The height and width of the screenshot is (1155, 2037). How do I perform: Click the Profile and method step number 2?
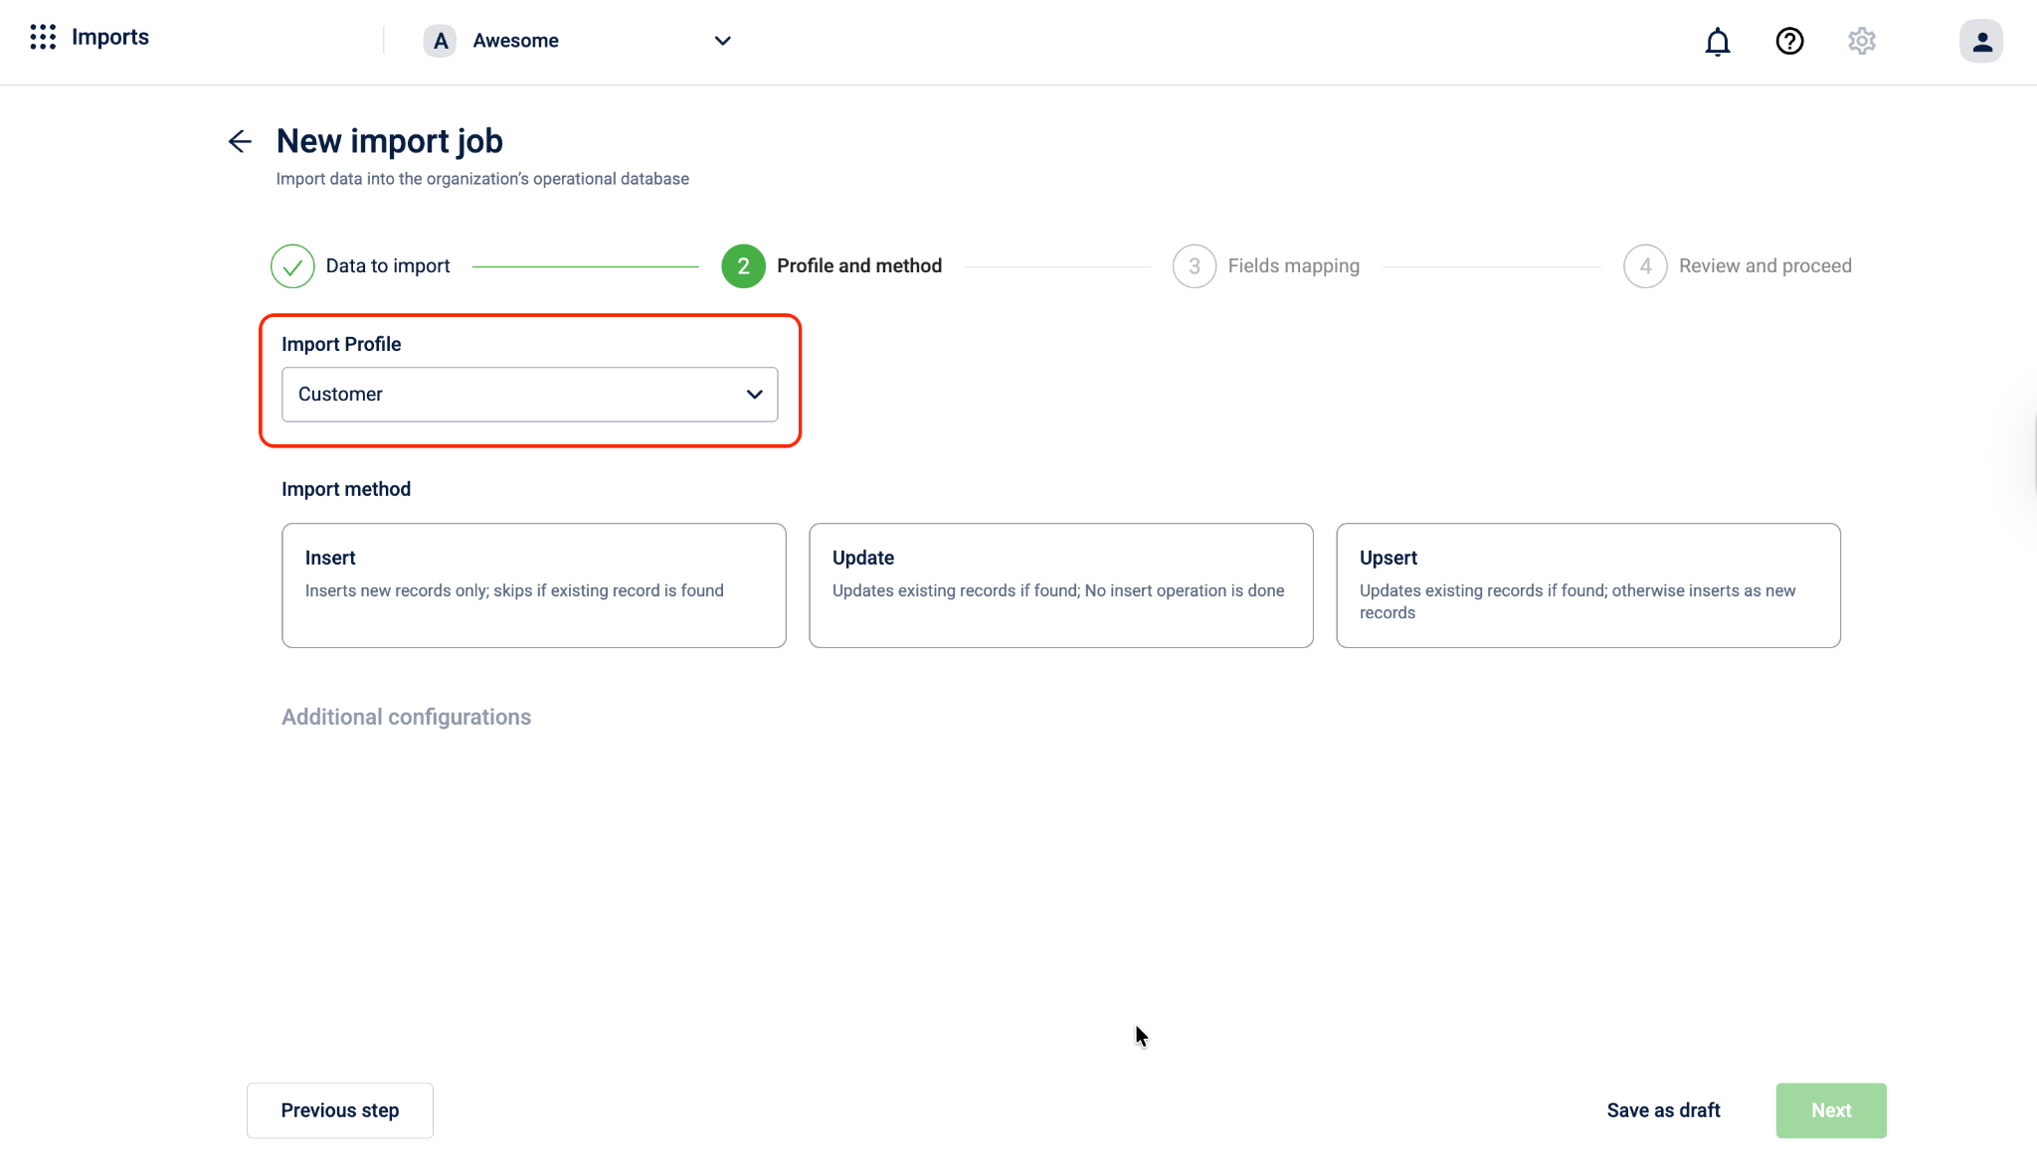point(743,266)
